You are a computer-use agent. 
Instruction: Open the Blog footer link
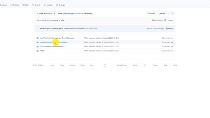165,65
